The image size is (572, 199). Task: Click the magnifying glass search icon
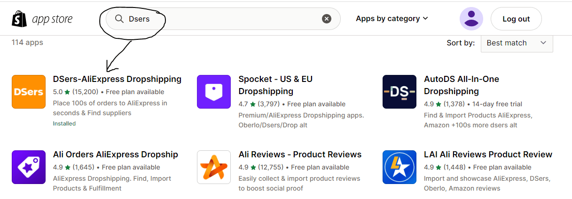tap(119, 19)
